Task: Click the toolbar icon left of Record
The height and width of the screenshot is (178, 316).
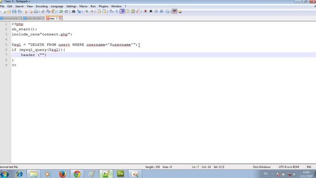Action: tap(138, 11)
